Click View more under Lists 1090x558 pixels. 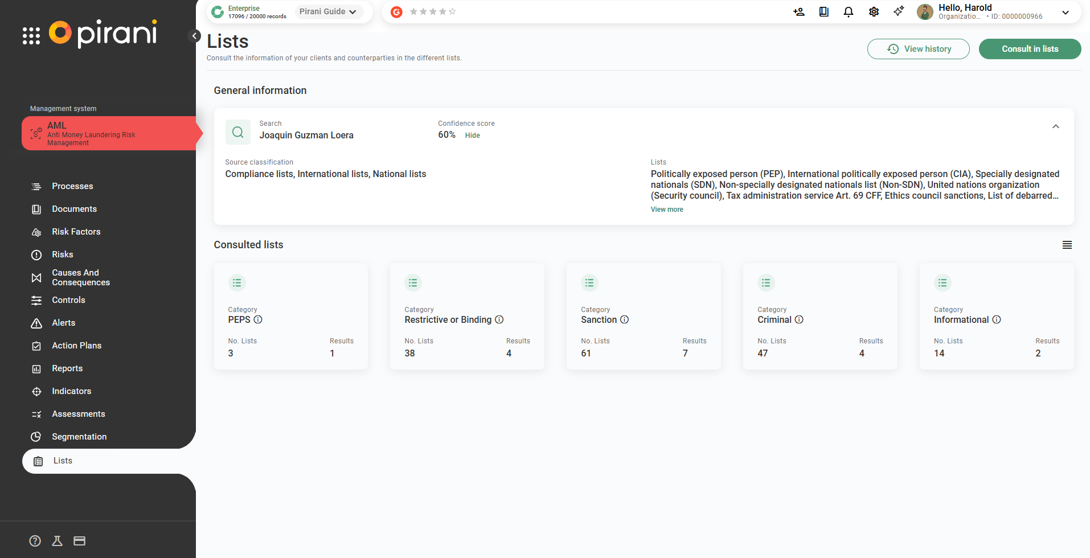tap(667, 210)
